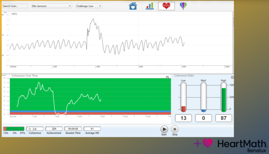
Task: Open the bar chart progress view
Action: tap(150, 6)
